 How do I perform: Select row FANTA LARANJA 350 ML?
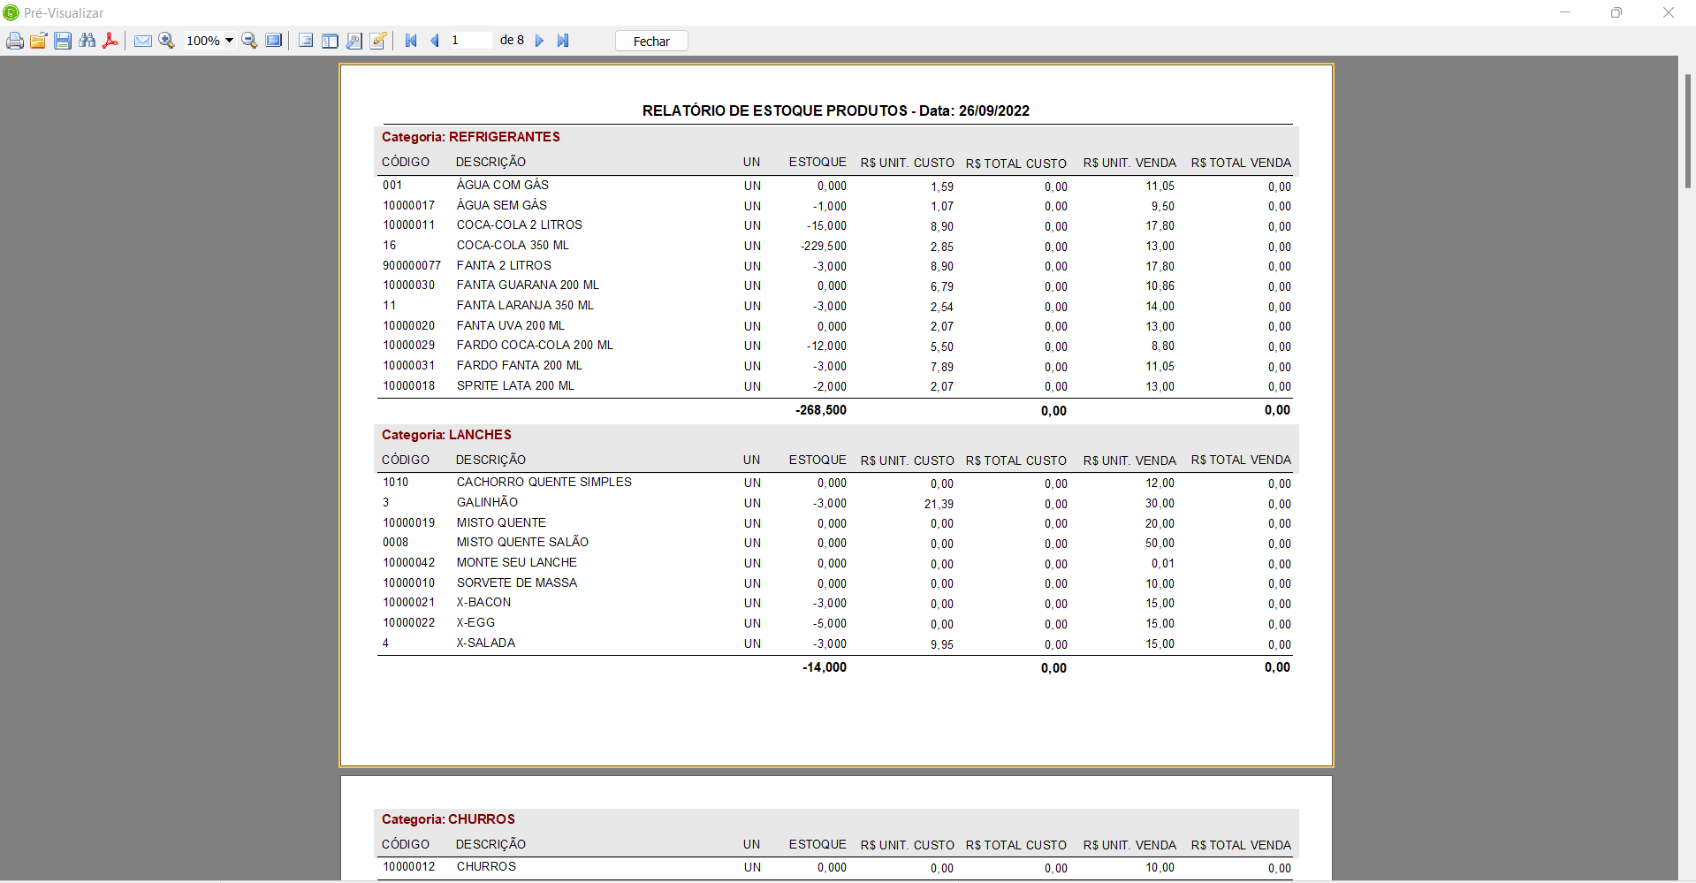click(x=836, y=306)
